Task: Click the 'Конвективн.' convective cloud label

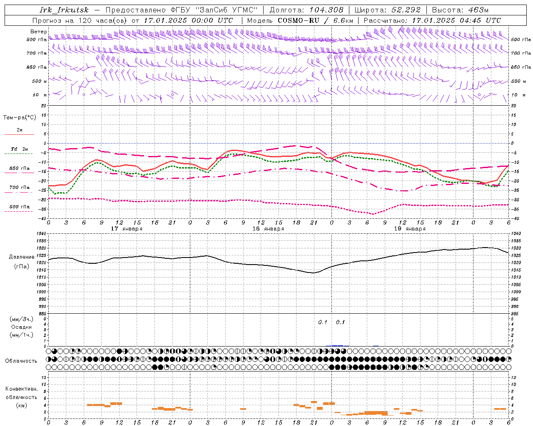Action: (22, 389)
